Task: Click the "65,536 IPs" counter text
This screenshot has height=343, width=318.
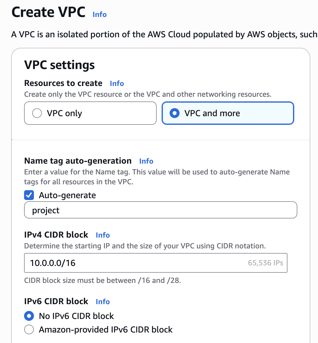Action: 265,263
